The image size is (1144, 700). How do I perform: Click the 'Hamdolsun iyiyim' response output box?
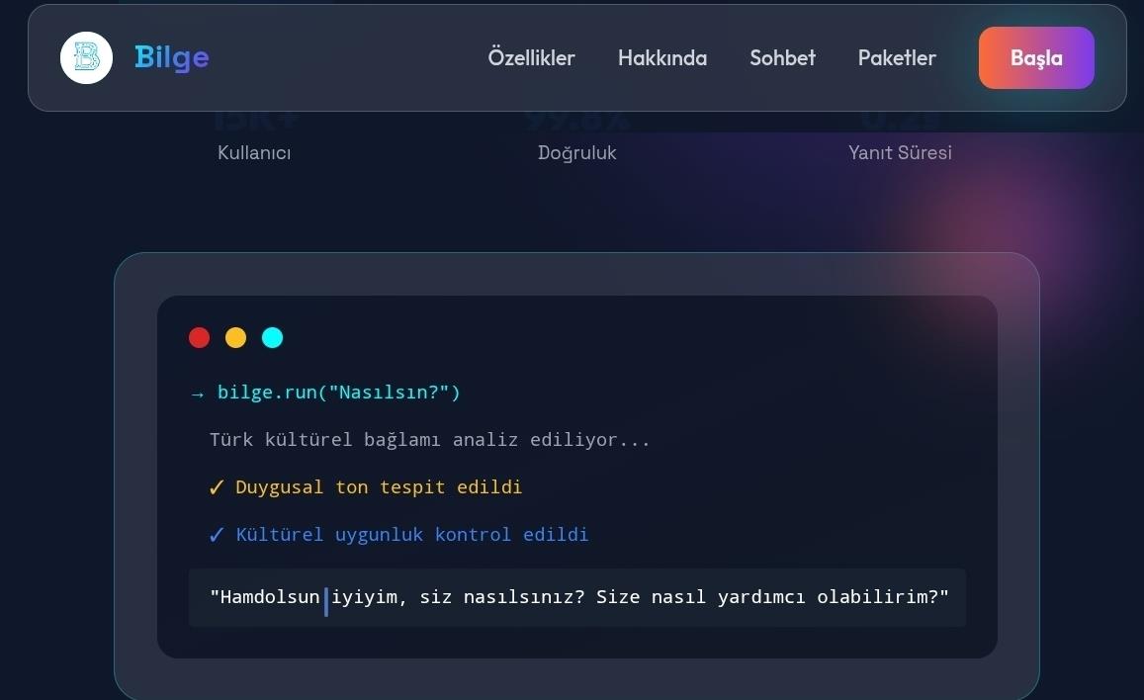tap(577, 598)
